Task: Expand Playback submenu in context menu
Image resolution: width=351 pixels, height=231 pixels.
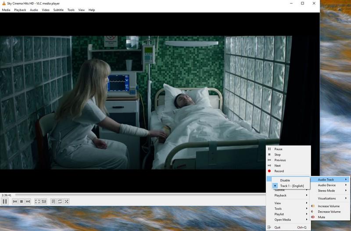Action: pos(288,195)
